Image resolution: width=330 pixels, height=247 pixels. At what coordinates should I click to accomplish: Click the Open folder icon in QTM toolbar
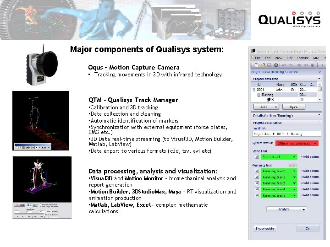pos(263,65)
